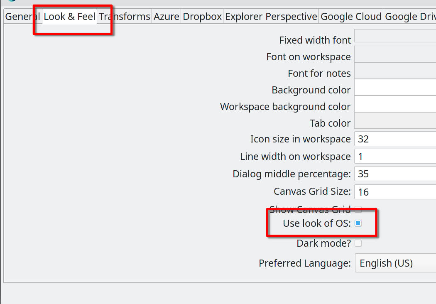Click the Tab color swatch
The width and height of the screenshot is (436, 304).
(x=395, y=121)
